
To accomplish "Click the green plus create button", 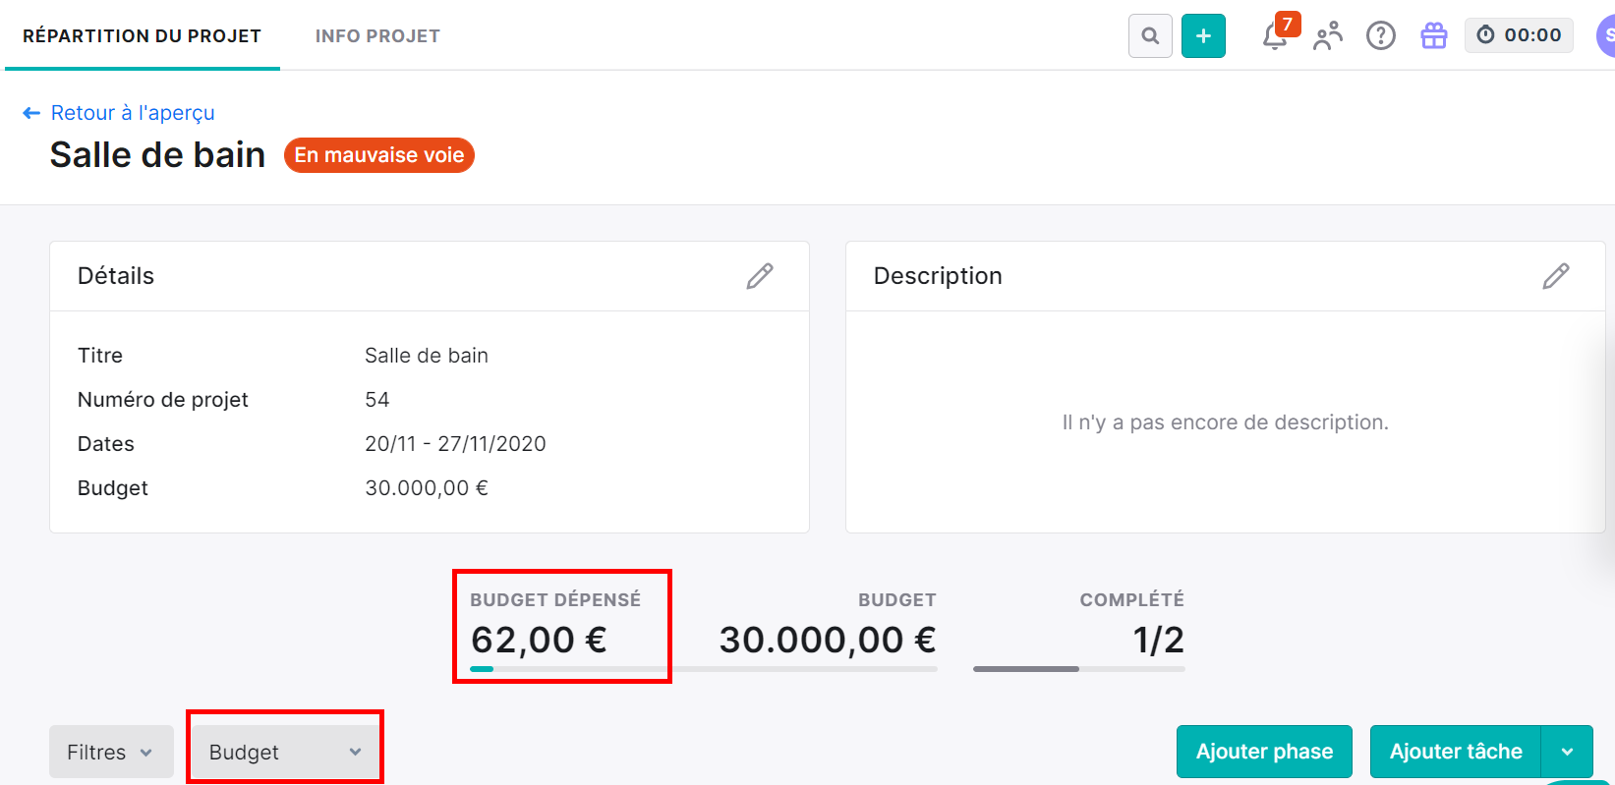I will point(1203,36).
